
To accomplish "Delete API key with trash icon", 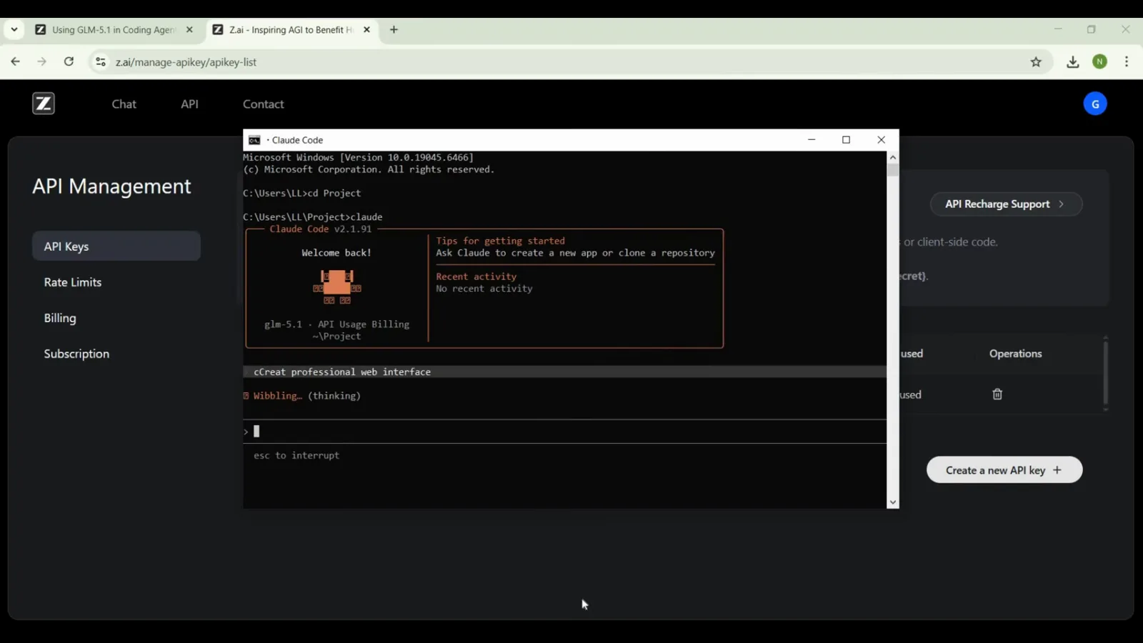I will pos(997,394).
